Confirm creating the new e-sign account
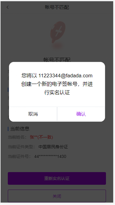 pos(81,114)
